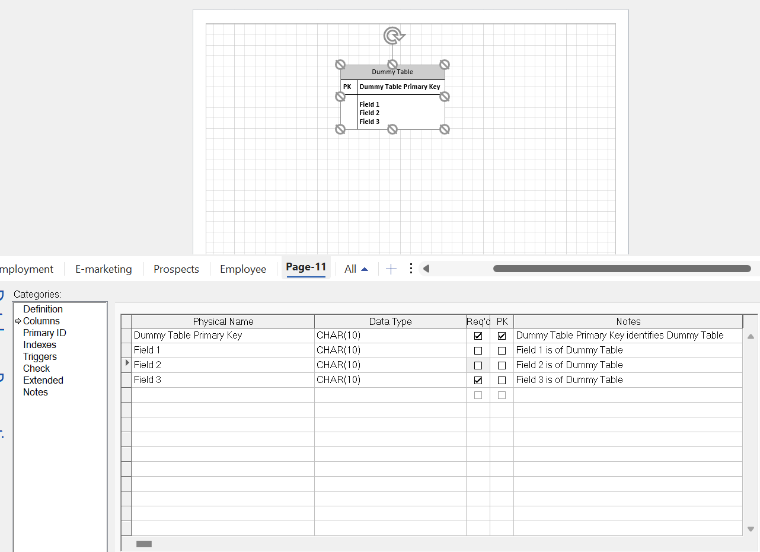Check the Req'd box for Field 1
760x552 pixels.
click(478, 350)
